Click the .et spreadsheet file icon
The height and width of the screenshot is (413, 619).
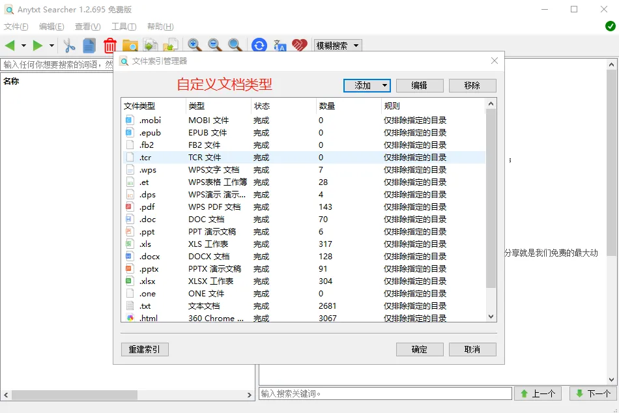pyautogui.click(x=130, y=182)
